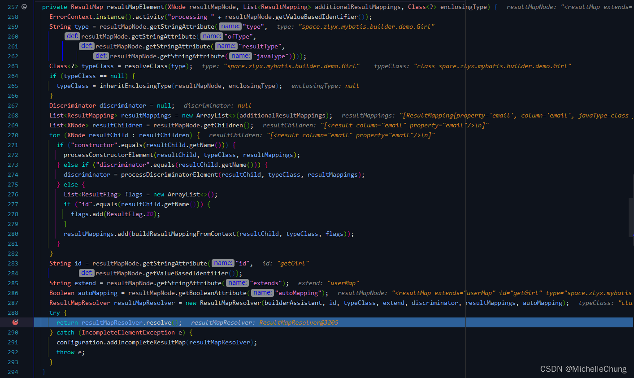Click the name: hint before "type" on line 259
This screenshot has height=378, width=634.
230,26
